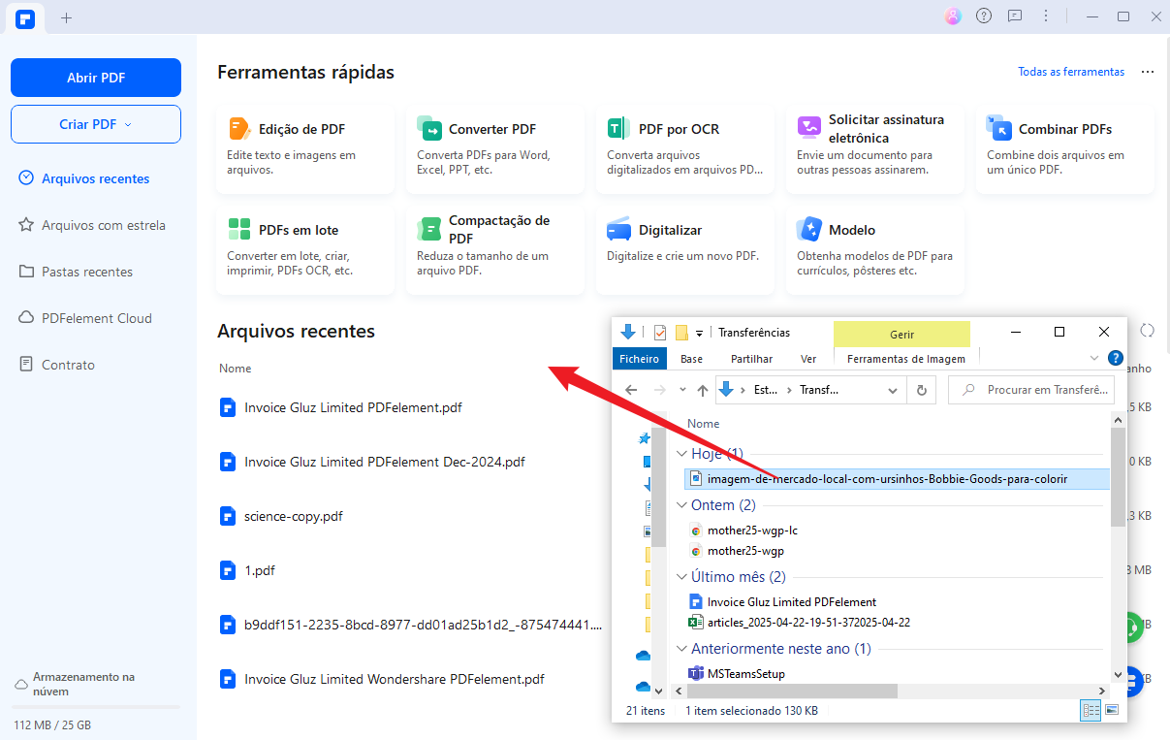Open the Digitalizar scanner tool
Screen dimensions: 1170x740
point(685,249)
